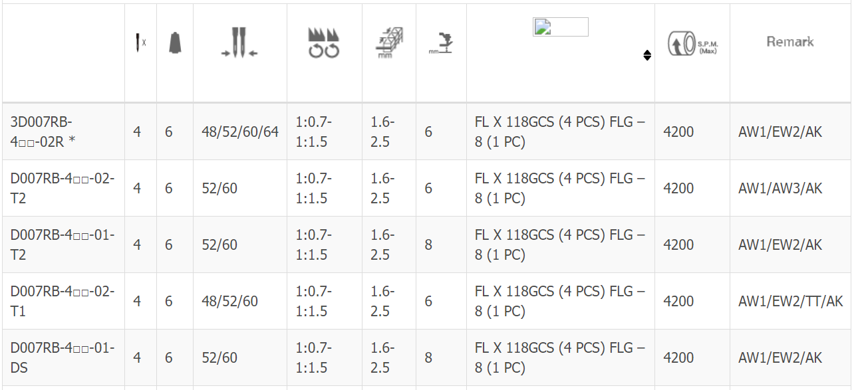858x390 pixels.
Task: Click ratio 1:0.7-1:1.5 in D007RB-4□□-01-DS row
Action: point(314,357)
